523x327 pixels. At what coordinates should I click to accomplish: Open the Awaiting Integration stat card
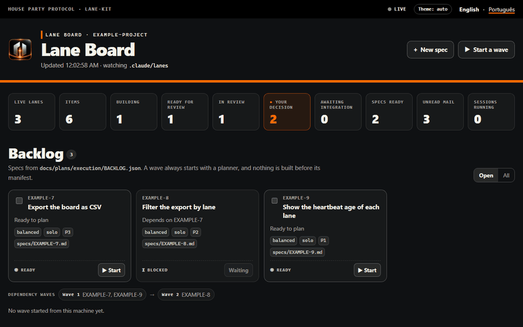[338, 112]
